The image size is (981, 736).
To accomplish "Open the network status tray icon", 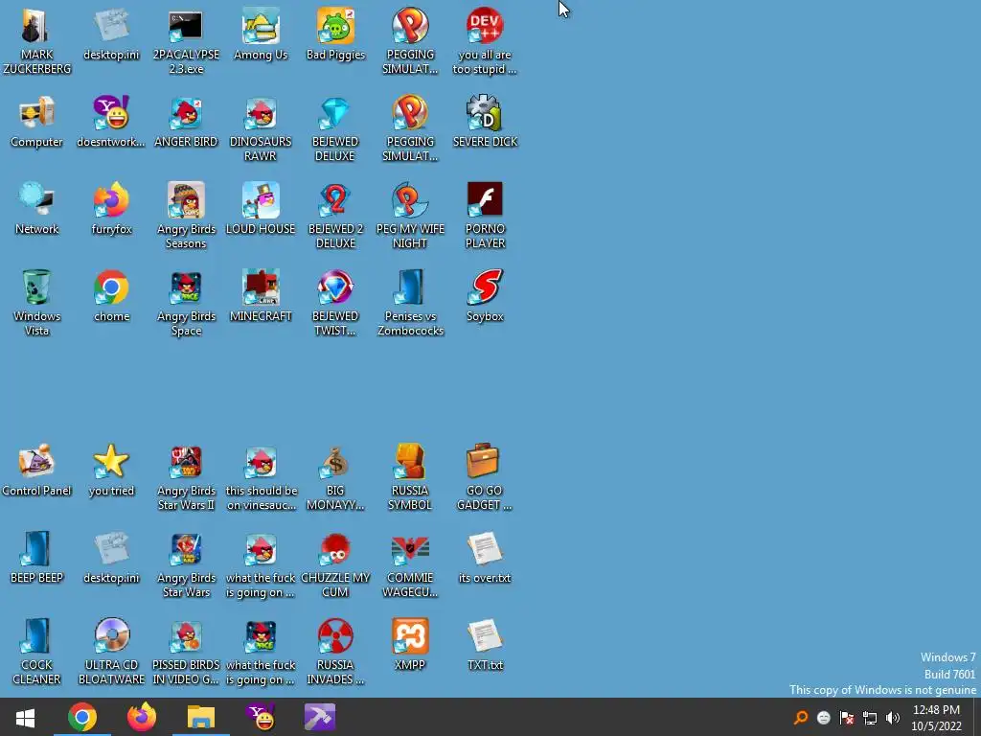I will tap(870, 718).
